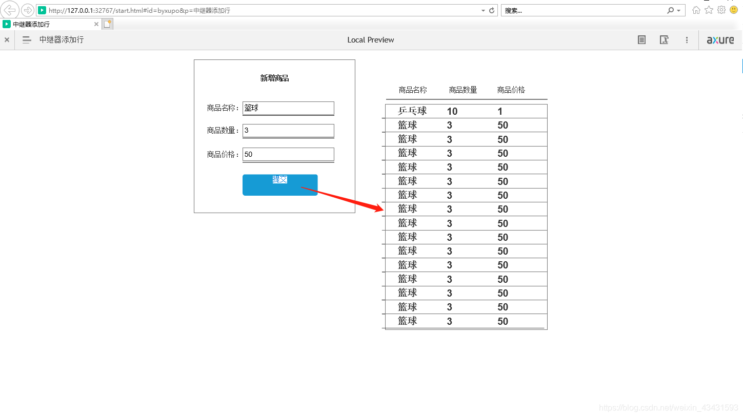Click the browser back arrow button
The width and height of the screenshot is (743, 417).
10,10
